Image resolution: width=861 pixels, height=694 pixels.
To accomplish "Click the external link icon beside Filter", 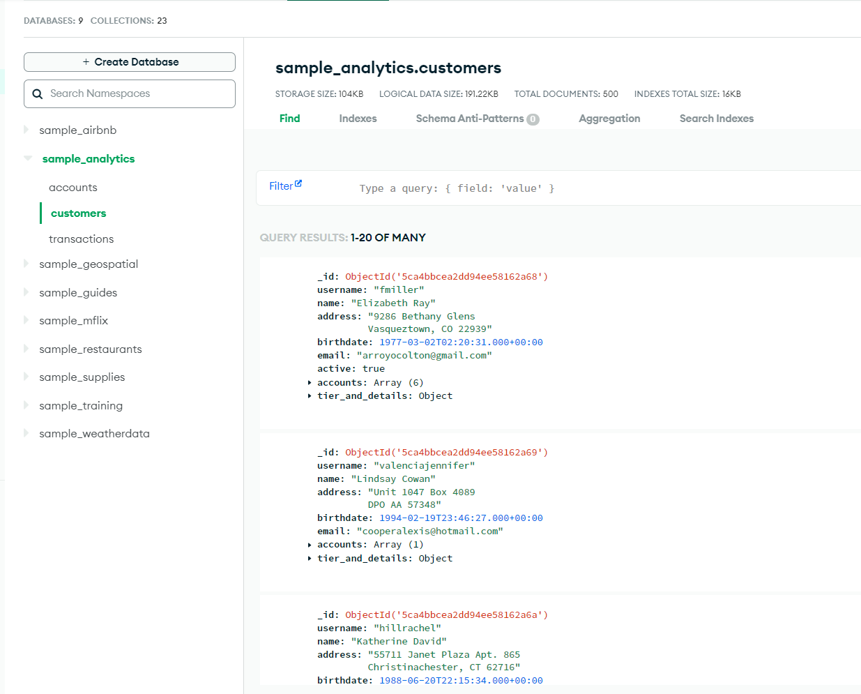I will coord(298,183).
